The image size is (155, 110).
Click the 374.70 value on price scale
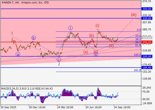(x=147, y=1)
